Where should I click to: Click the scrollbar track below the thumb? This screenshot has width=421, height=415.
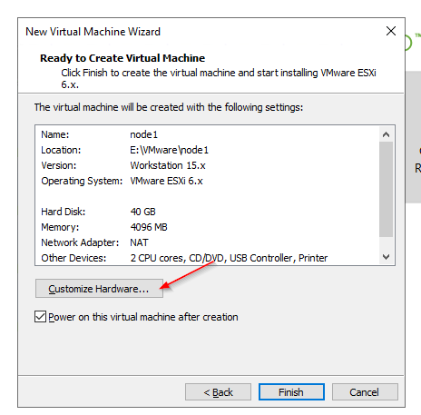[386, 243]
